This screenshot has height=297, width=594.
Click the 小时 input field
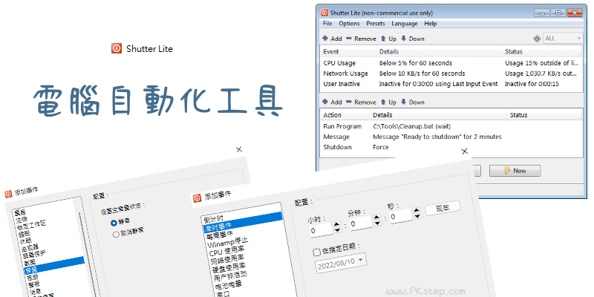[321, 230]
